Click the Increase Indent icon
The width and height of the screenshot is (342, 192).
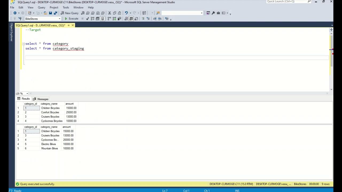coord(160,19)
